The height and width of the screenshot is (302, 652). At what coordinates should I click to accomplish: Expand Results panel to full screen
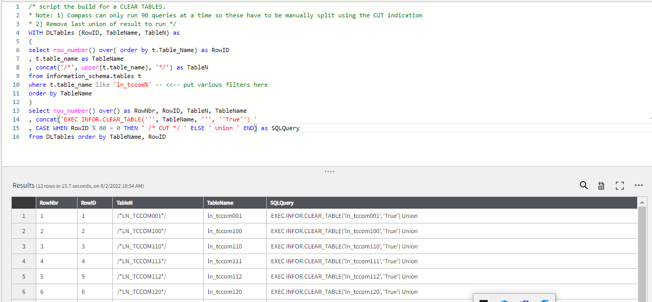tap(620, 186)
